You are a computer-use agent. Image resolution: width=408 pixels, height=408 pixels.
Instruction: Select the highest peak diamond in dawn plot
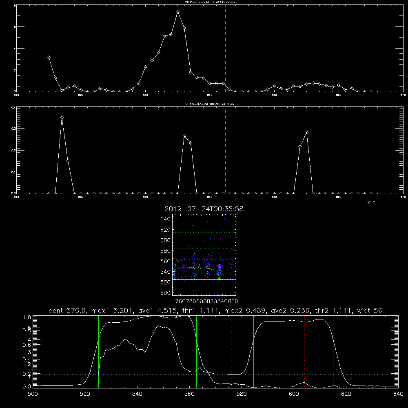click(x=178, y=12)
